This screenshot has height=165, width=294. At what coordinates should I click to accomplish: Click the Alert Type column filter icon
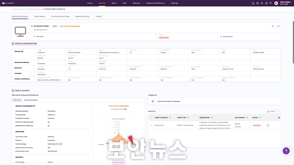188,118
